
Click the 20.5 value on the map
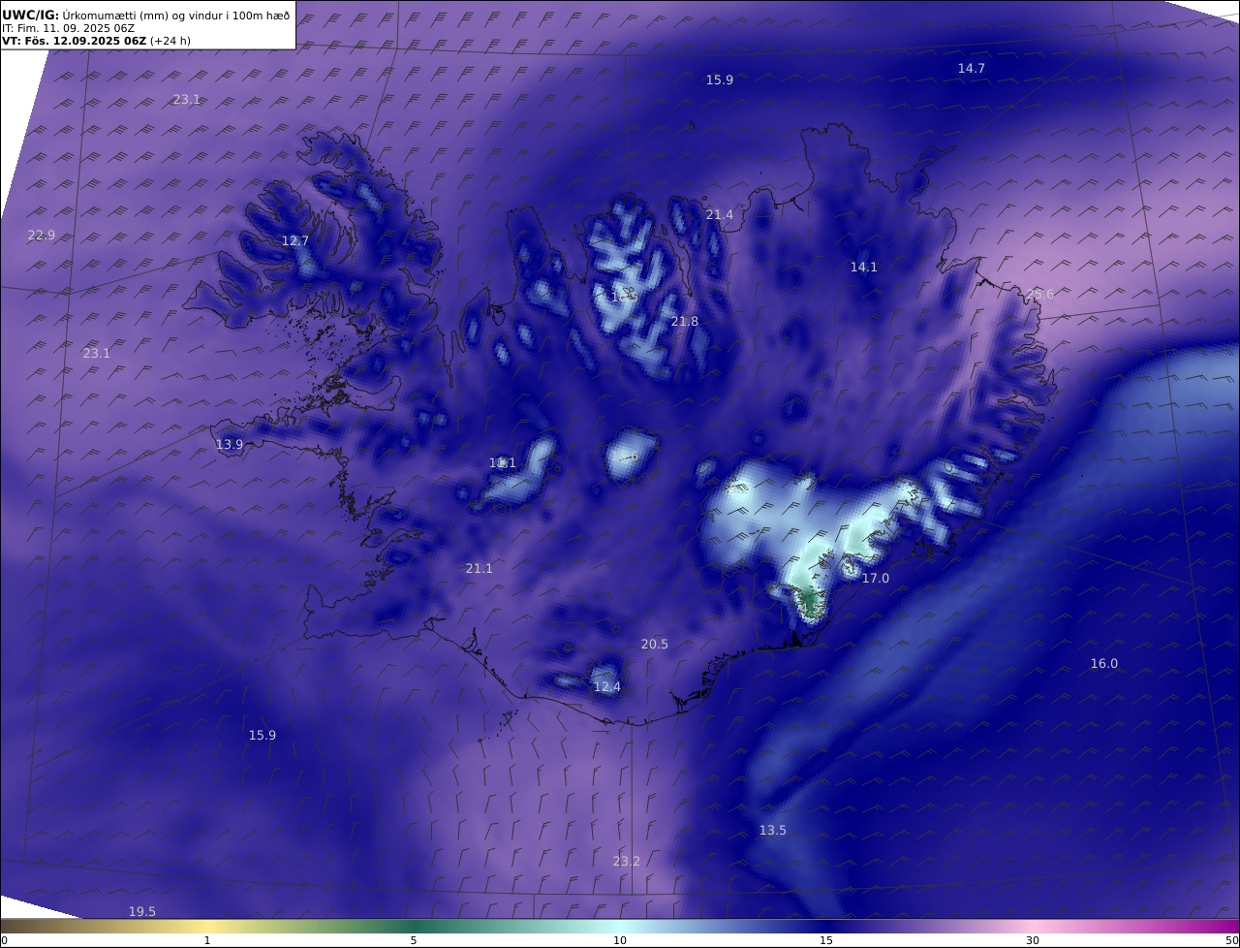coord(655,645)
